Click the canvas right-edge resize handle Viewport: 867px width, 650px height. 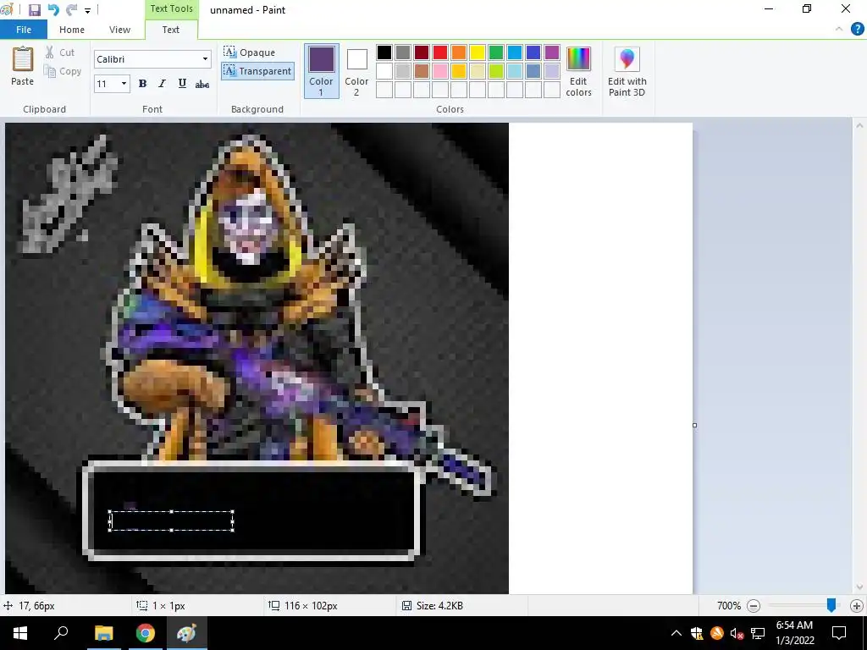click(x=694, y=425)
